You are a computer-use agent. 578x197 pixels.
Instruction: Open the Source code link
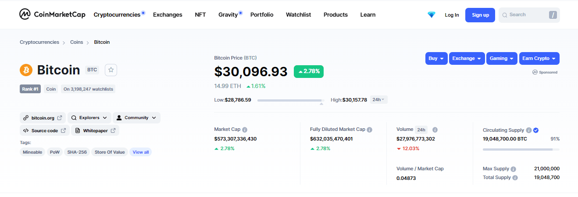[44, 130]
